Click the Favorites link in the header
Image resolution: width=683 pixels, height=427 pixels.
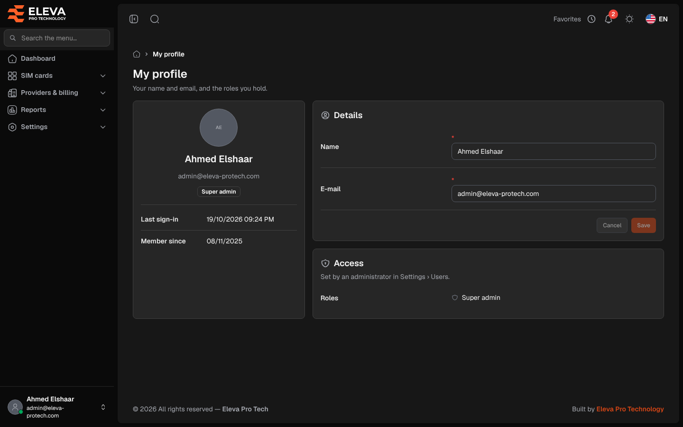tap(567, 19)
